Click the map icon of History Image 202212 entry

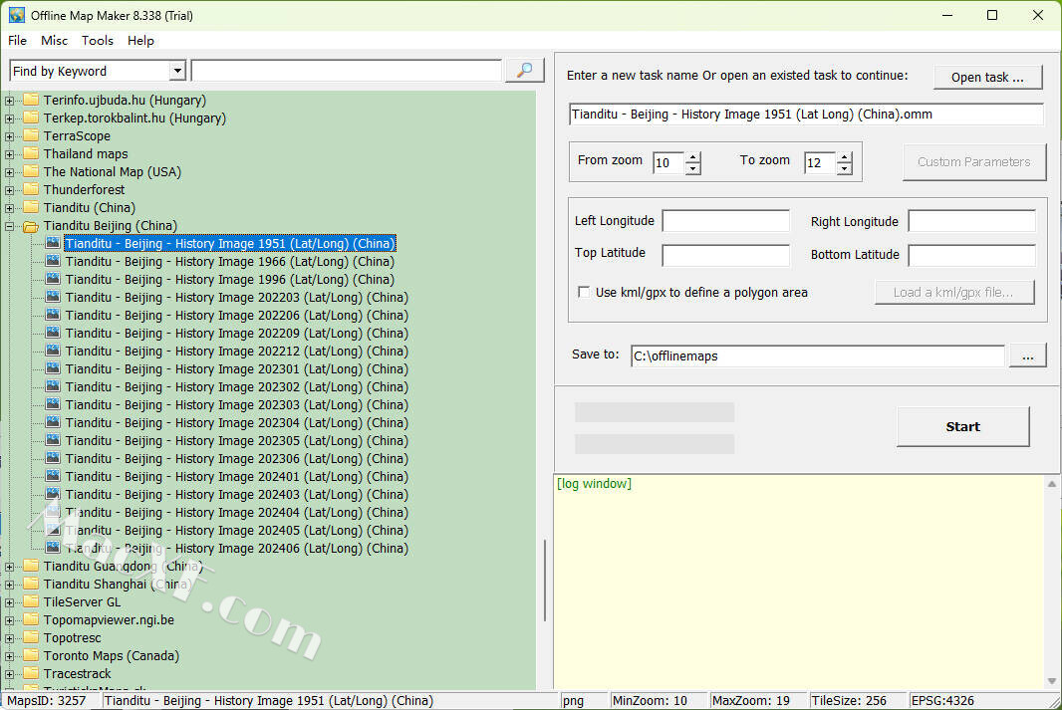(x=53, y=351)
